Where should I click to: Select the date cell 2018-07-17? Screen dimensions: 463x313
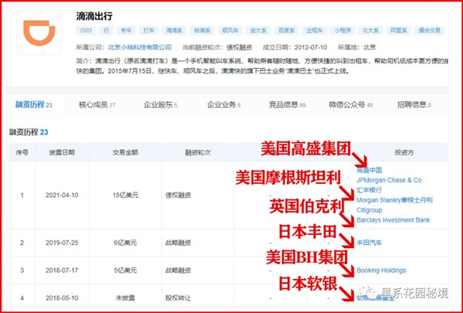coord(62,270)
